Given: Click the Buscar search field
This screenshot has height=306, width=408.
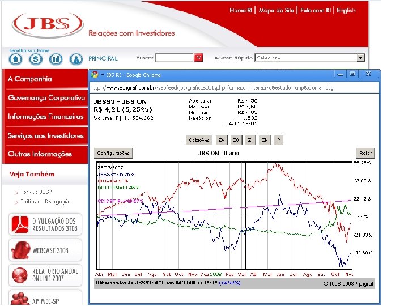Looking at the screenshot, I should [175, 57].
